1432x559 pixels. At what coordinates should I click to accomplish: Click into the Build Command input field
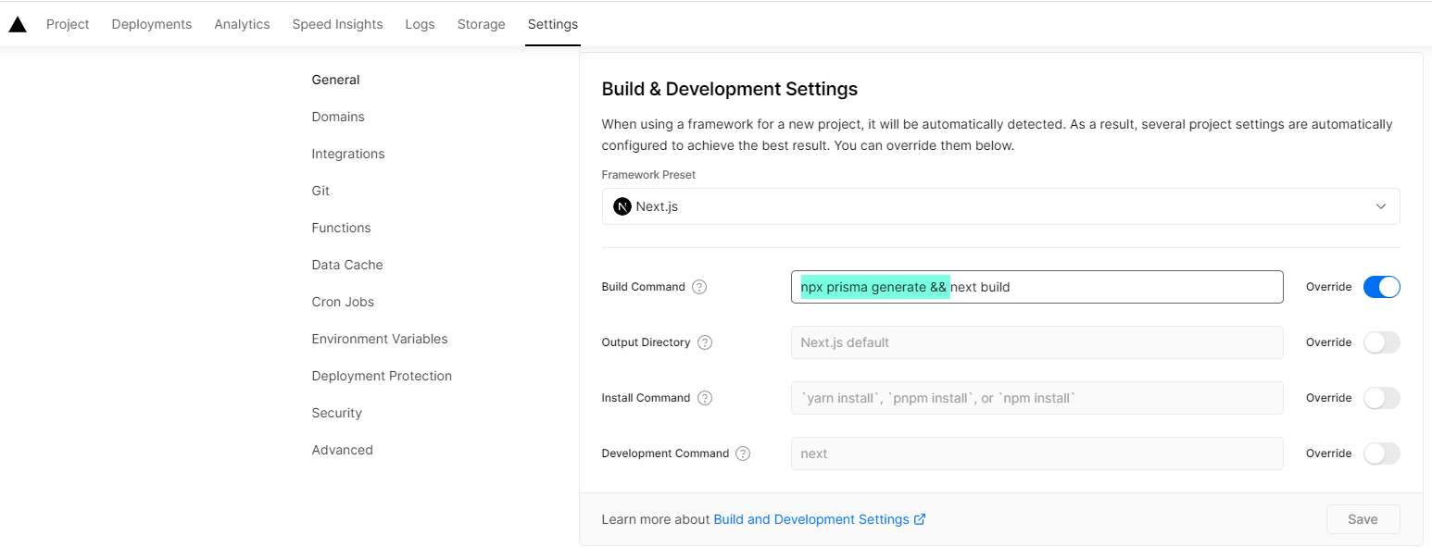click(1036, 287)
